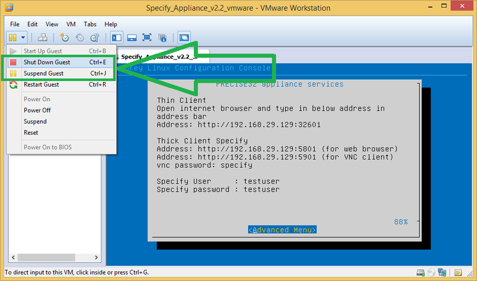Choose Suspend Guest from the power menu
477x281 pixels.
tap(61, 73)
